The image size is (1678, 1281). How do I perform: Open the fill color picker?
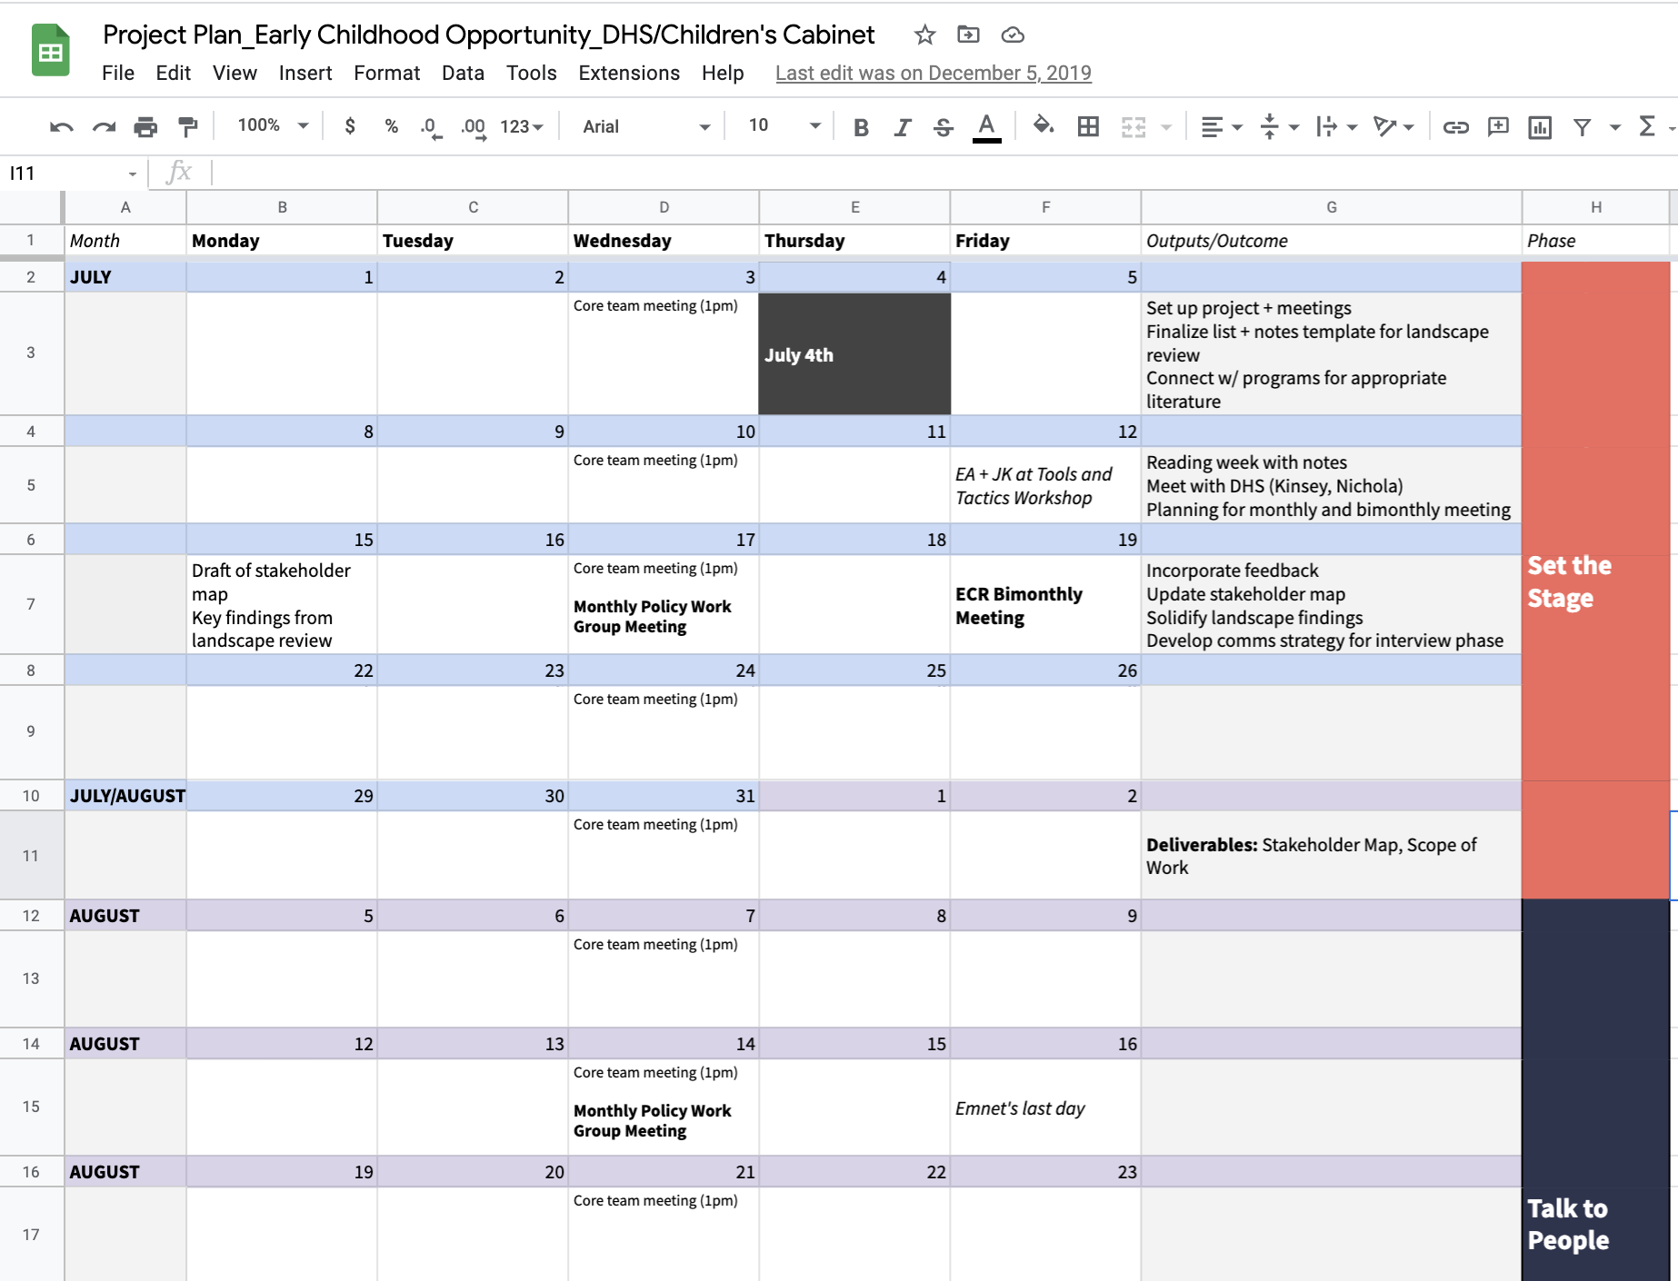[1044, 126]
